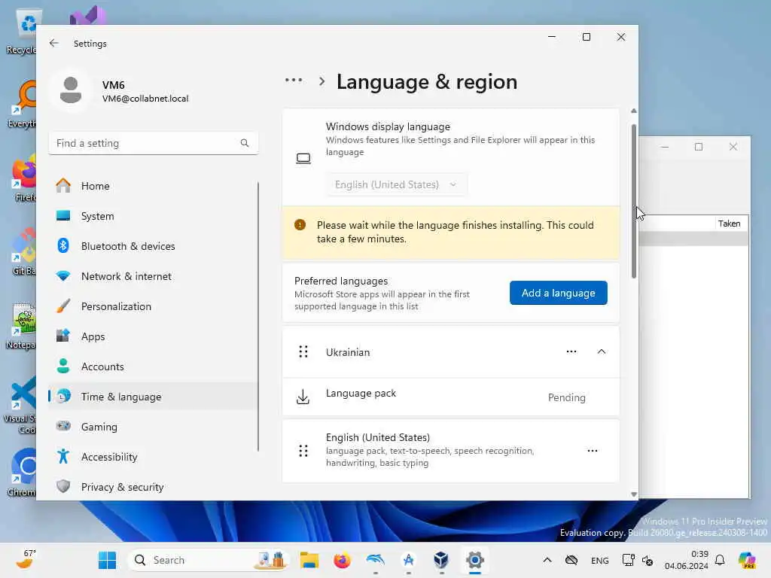Open more options for English (United States)

point(593,451)
